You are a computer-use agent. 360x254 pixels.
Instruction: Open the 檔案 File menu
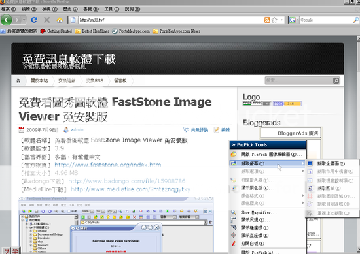tap(9, 9)
